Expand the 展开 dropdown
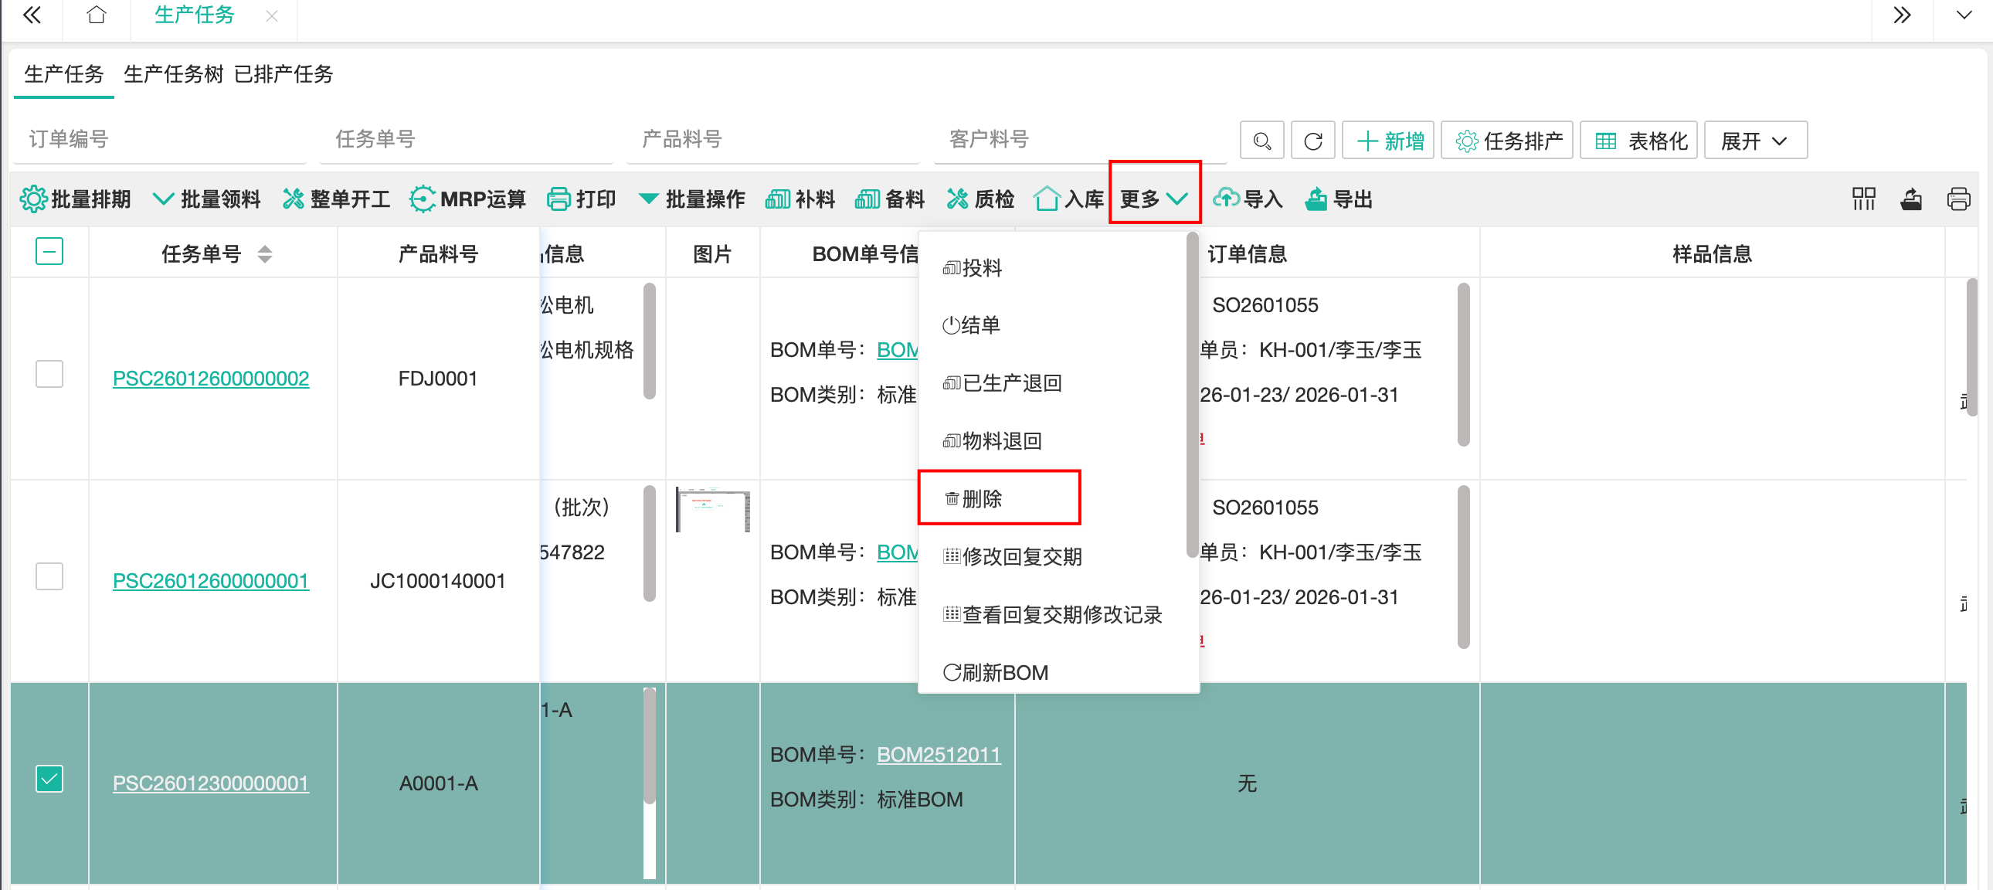 tap(1755, 141)
